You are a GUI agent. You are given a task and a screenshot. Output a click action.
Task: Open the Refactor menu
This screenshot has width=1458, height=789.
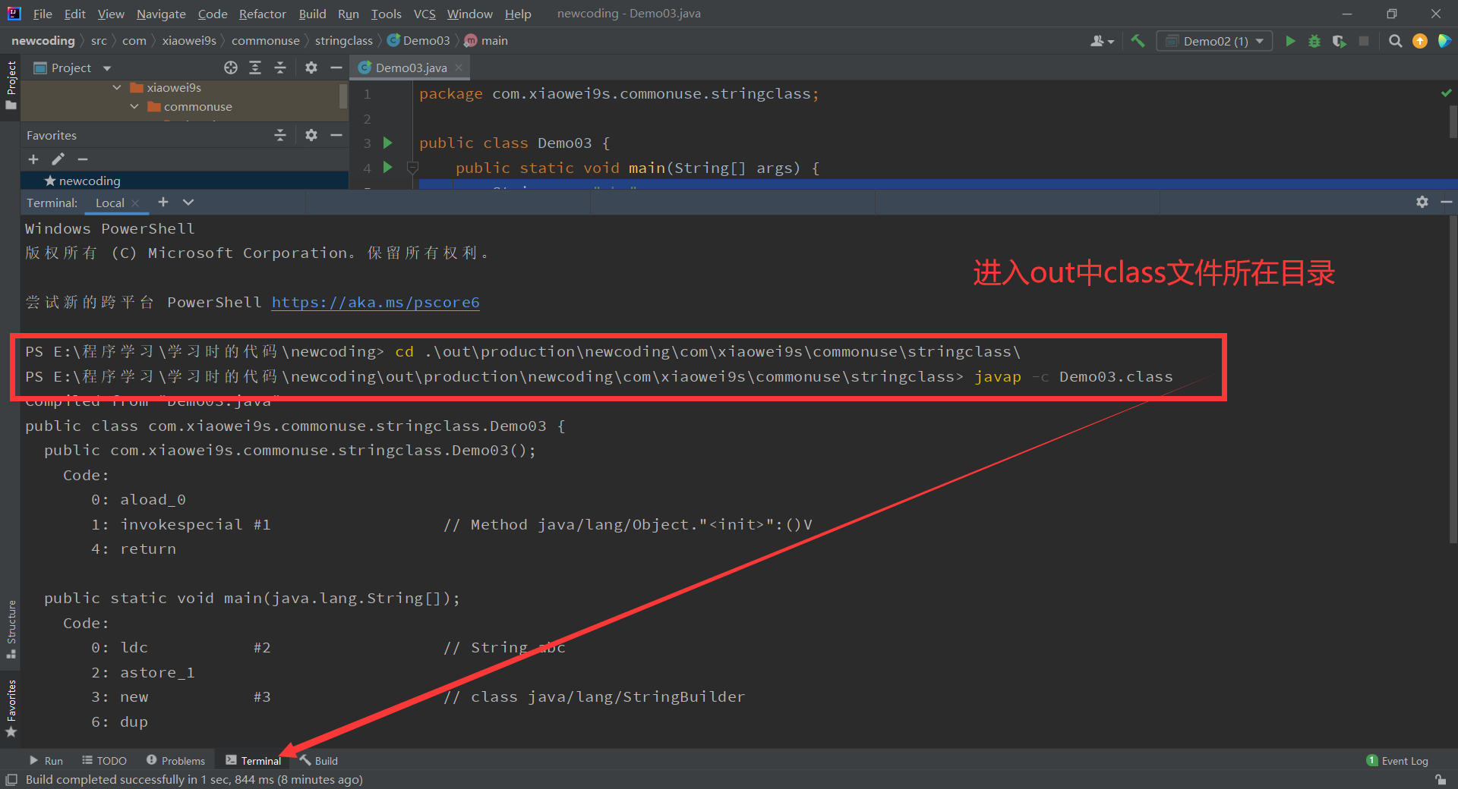pos(262,14)
